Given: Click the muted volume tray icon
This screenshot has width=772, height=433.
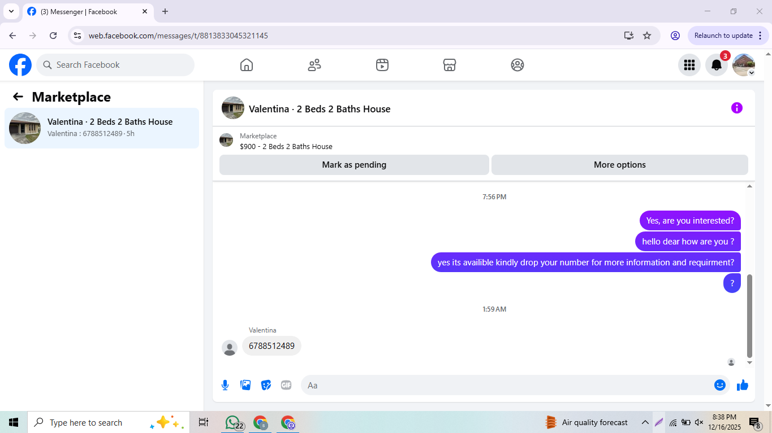Looking at the screenshot, I should click(699, 422).
